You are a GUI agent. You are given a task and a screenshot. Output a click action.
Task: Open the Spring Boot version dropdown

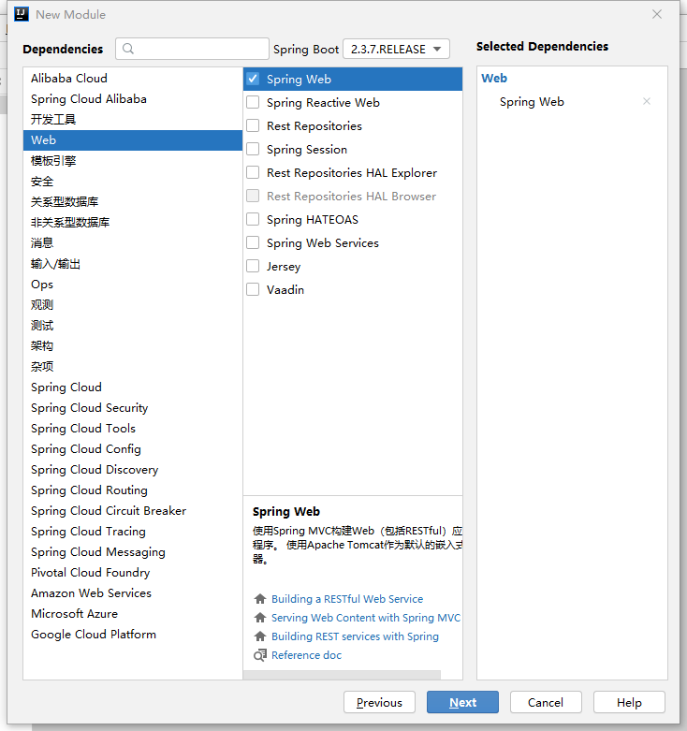pos(396,49)
